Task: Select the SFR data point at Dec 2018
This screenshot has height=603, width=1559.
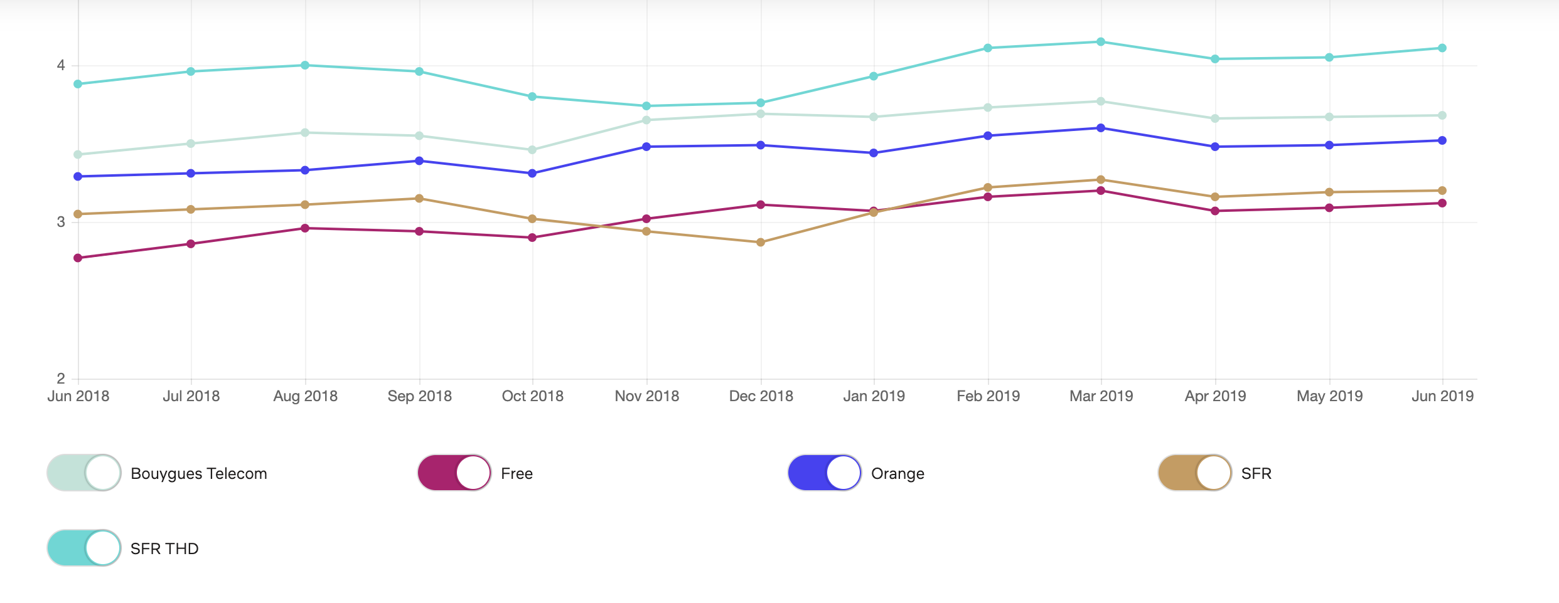Action: [761, 243]
